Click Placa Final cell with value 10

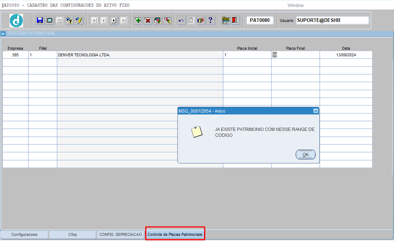(x=296, y=55)
